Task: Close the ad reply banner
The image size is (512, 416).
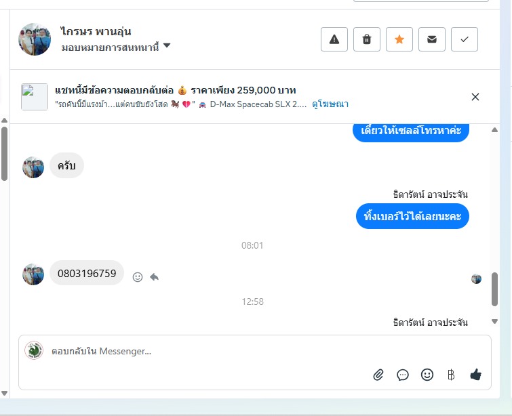Action: tap(475, 97)
